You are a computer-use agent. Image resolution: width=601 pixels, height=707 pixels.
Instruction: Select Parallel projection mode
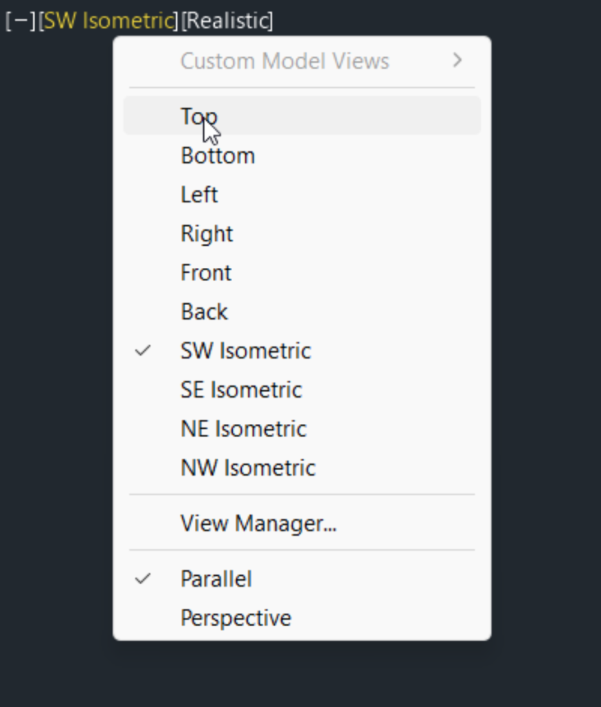pos(216,579)
